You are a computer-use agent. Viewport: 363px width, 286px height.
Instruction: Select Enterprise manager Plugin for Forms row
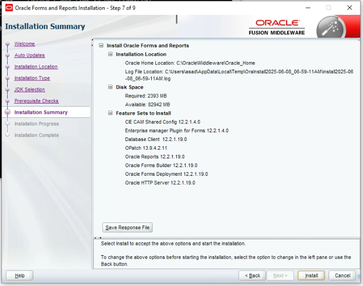coord(177,131)
